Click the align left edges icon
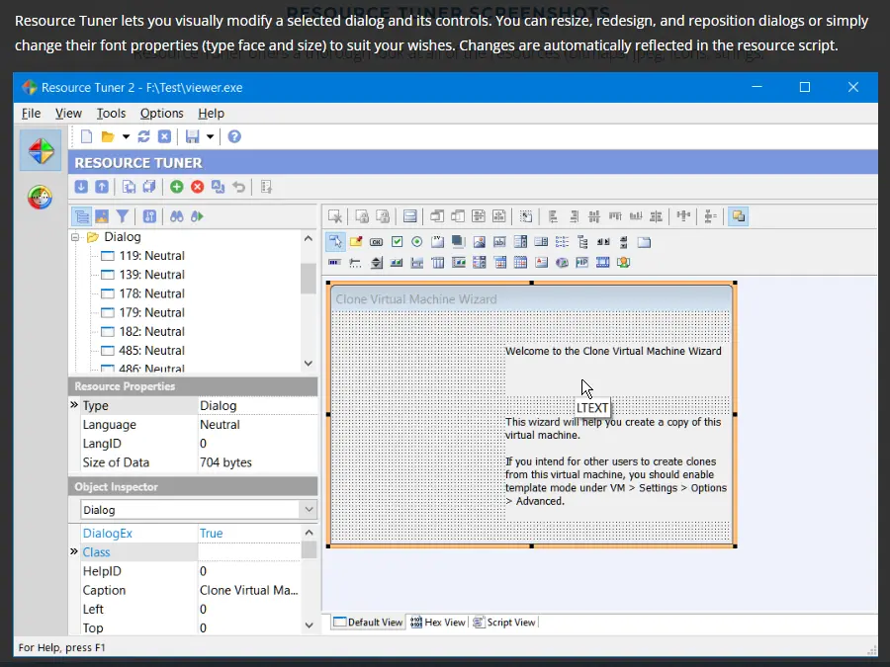The width and height of the screenshot is (890, 667). (553, 216)
